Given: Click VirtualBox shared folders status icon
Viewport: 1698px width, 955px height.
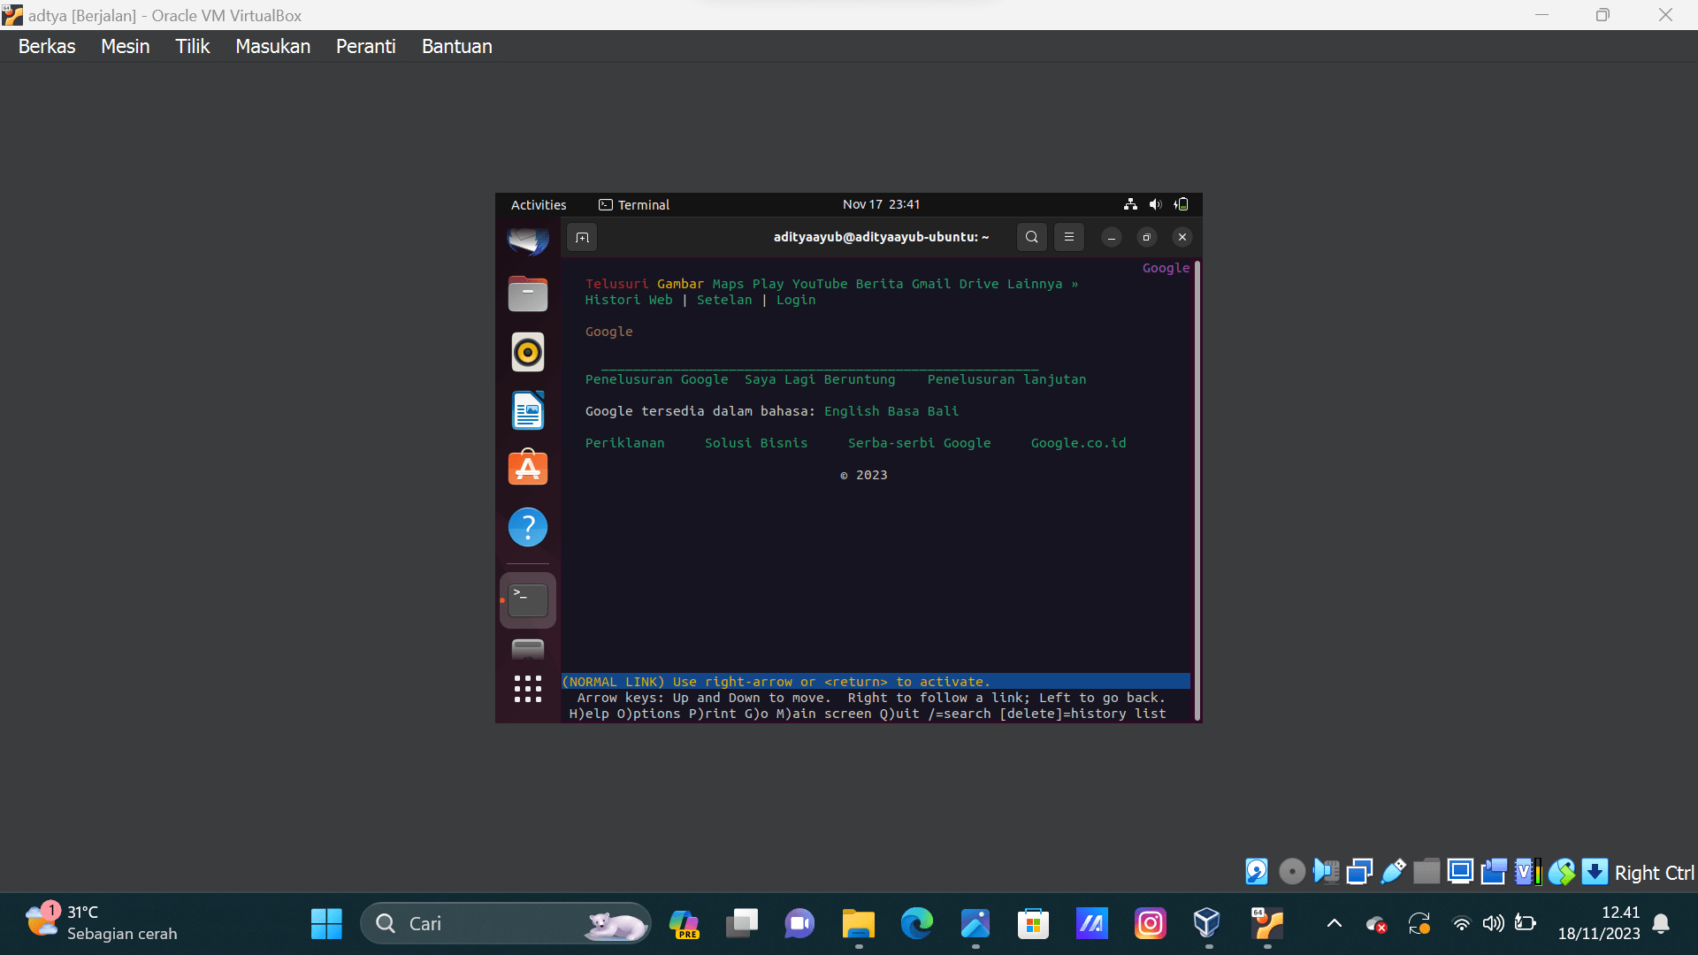Looking at the screenshot, I should pyautogui.click(x=1426, y=872).
